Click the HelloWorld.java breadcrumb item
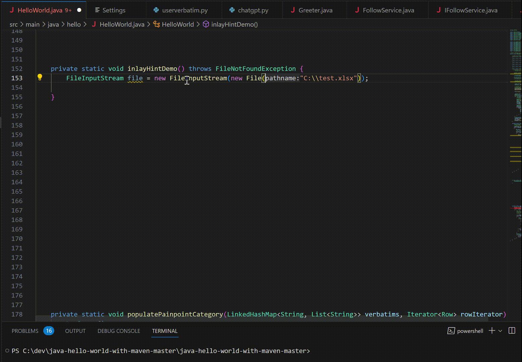This screenshot has height=362, width=522. click(122, 24)
